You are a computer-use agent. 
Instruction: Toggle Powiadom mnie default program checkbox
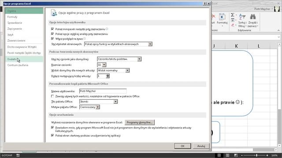pyautogui.click(x=52, y=128)
